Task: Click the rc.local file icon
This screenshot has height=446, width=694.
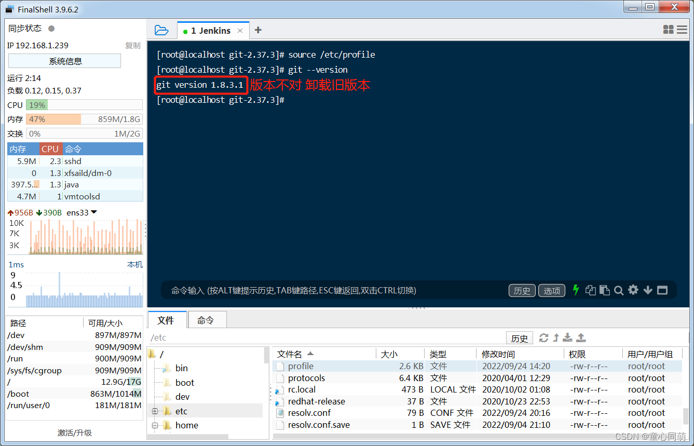Action: (280, 390)
